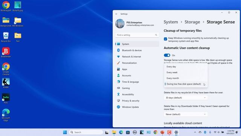The height and width of the screenshot is (136, 241).
Task: Go to System in the breadcrumb
Action: 171,22
